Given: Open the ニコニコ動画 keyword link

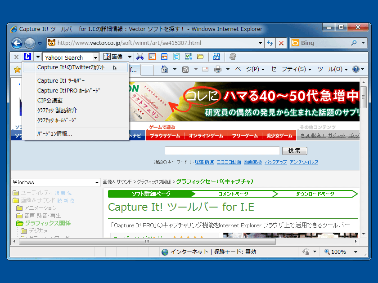Looking at the screenshot, I should 229,162.
